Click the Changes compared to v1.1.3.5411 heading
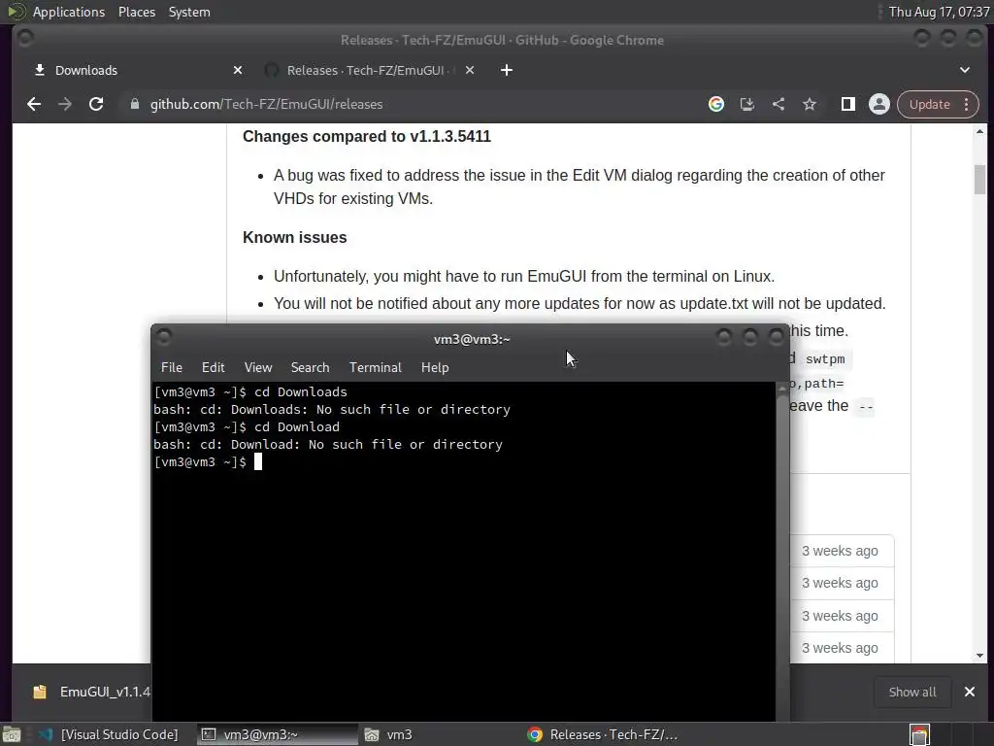This screenshot has height=746, width=994. pyautogui.click(x=367, y=136)
